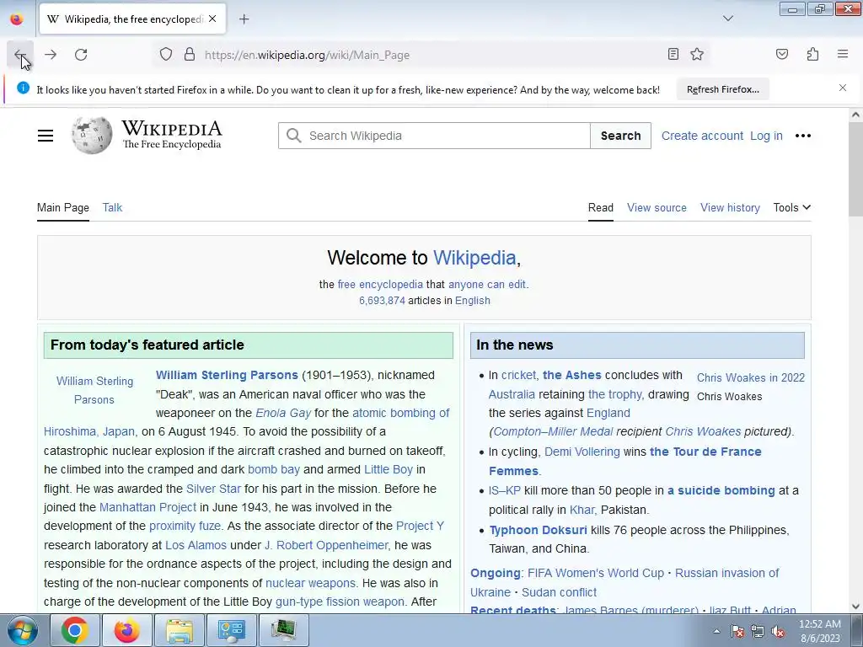Open the View source tab
The height and width of the screenshot is (647, 863).
pyautogui.click(x=657, y=207)
